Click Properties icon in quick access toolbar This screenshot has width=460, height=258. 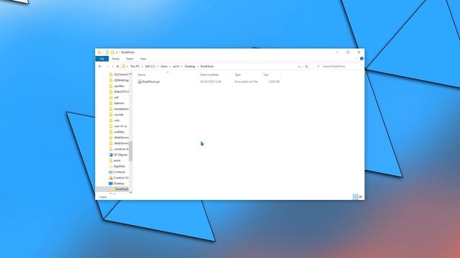pyautogui.click(x=107, y=52)
